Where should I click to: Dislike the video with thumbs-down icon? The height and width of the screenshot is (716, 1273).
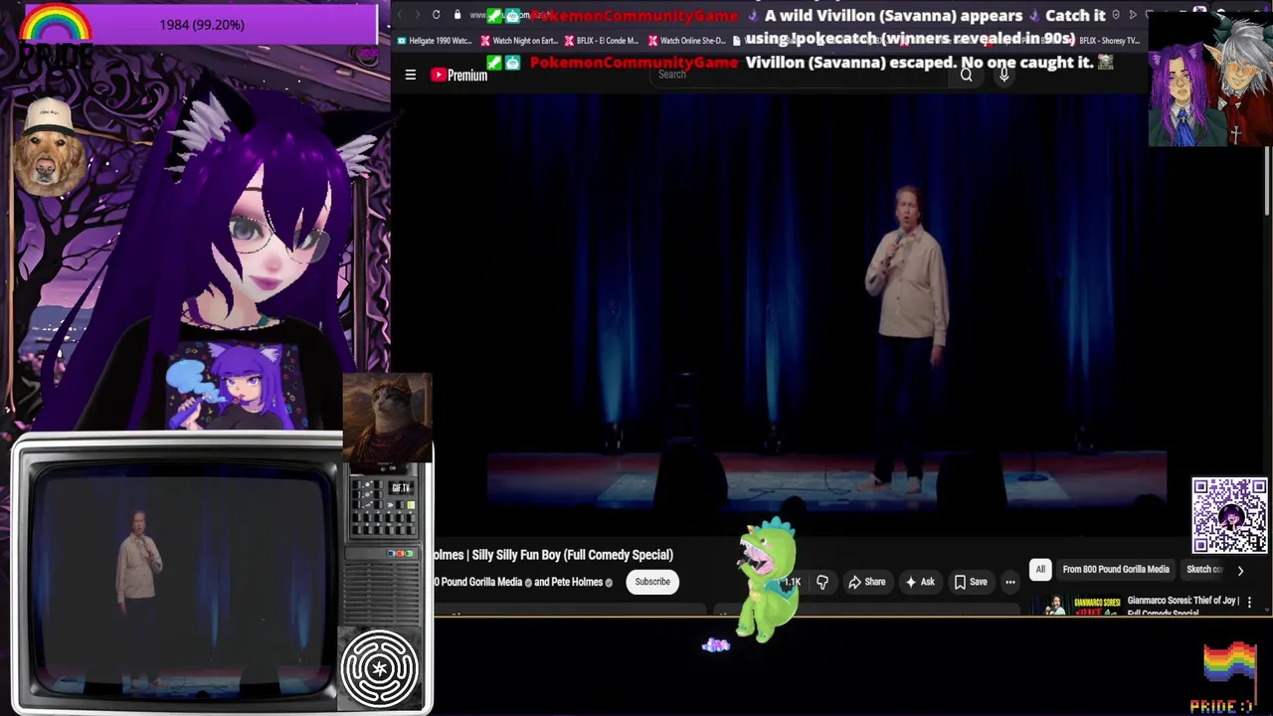click(822, 582)
